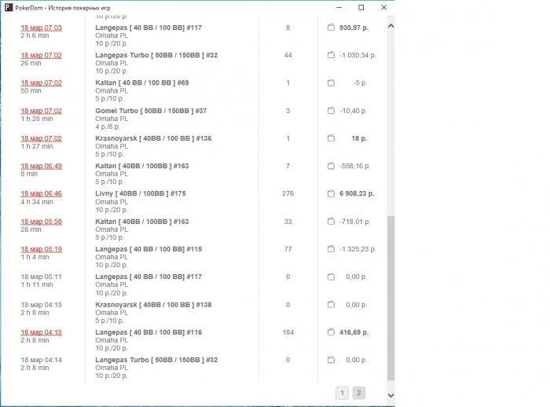Select table name Livny [ 40BB / 100BB ] #175

click(141, 193)
